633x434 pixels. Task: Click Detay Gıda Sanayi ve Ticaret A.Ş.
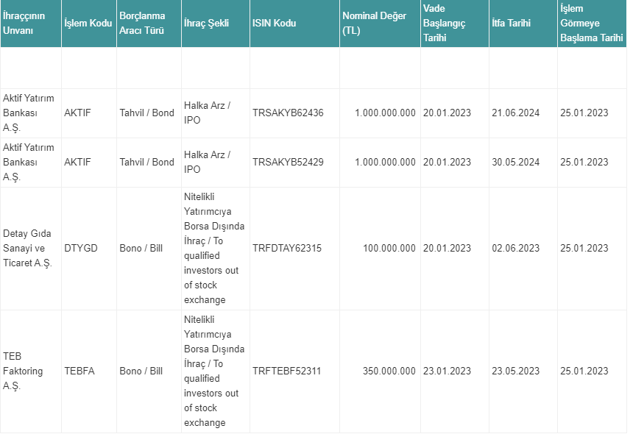pos(27,248)
